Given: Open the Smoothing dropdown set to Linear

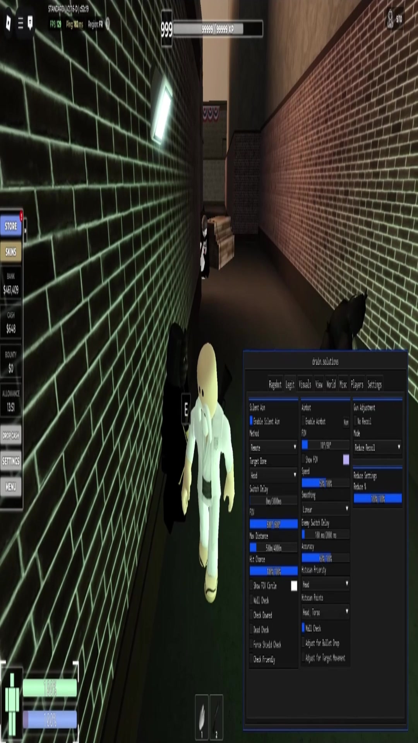Looking at the screenshot, I should tap(325, 509).
